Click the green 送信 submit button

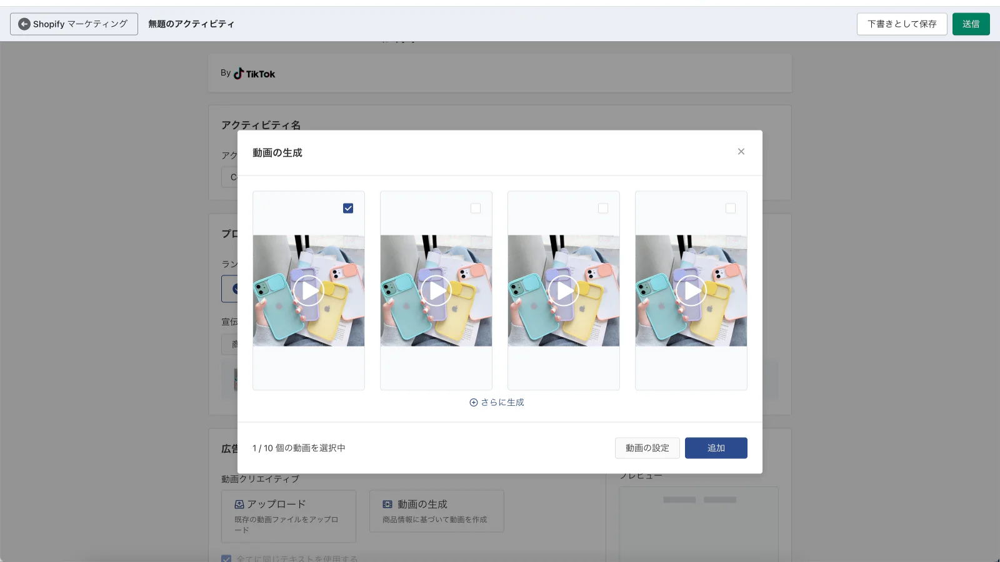coord(971,24)
